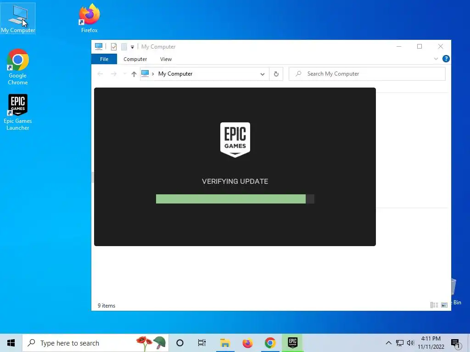Select the My Computer desktop icon
Image resolution: width=470 pixels, height=352 pixels.
pos(18,18)
